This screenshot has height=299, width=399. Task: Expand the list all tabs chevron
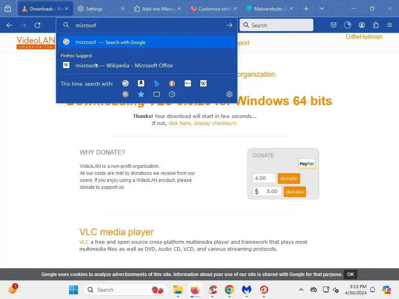(321, 9)
